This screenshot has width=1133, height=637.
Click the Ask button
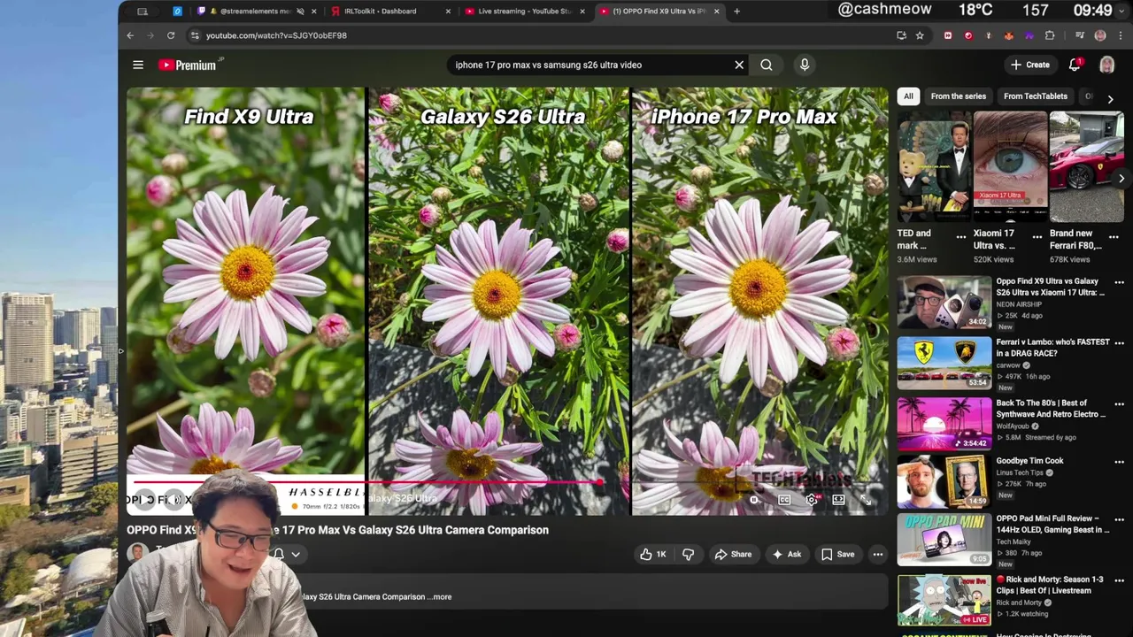pos(786,555)
